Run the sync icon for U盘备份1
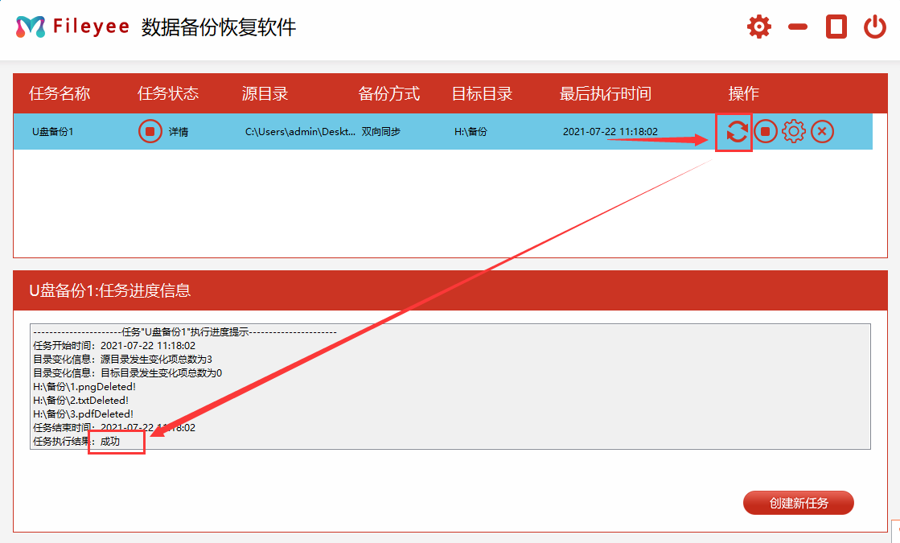 point(736,131)
